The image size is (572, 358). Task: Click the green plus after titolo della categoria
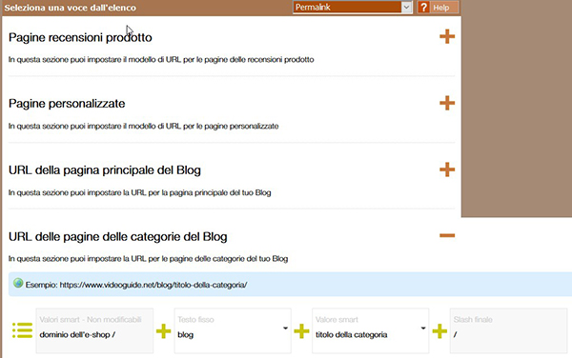pyautogui.click(x=439, y=331)
